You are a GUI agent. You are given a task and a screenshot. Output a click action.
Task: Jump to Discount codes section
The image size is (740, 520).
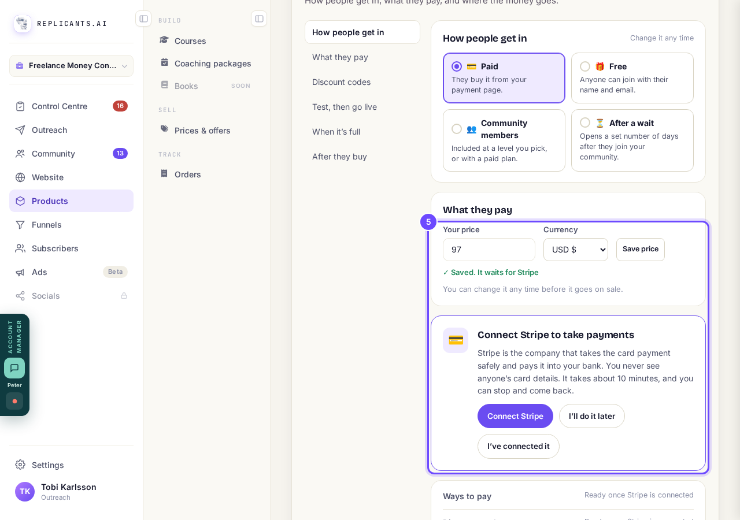click(362, 82)
